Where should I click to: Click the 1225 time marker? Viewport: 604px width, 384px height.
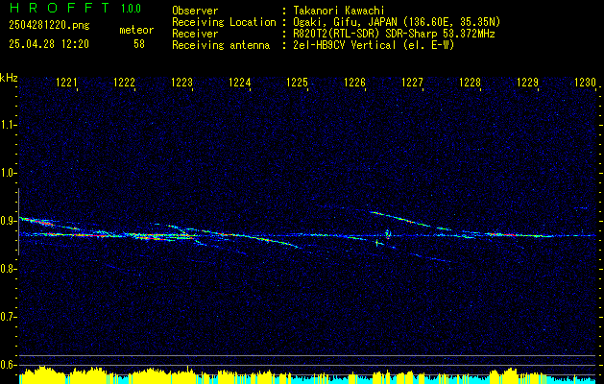point(298,83)
